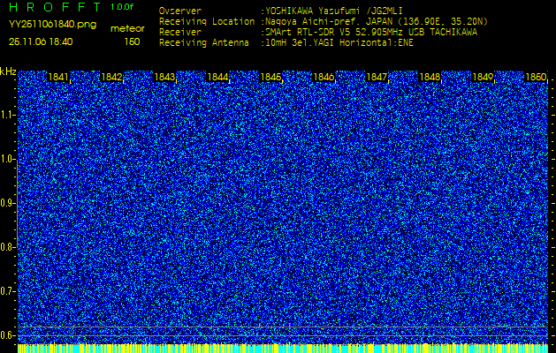556x353 pixels.
Task: Click the word meteor
Action: 127,29
